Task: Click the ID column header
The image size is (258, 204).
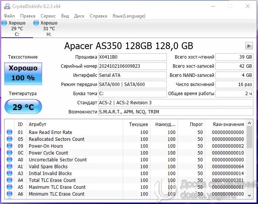Action: point(20,124)
